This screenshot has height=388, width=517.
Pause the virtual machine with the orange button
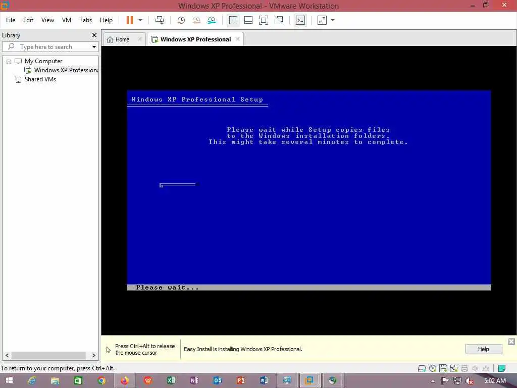pyautogui.click(x=130, y=20)
